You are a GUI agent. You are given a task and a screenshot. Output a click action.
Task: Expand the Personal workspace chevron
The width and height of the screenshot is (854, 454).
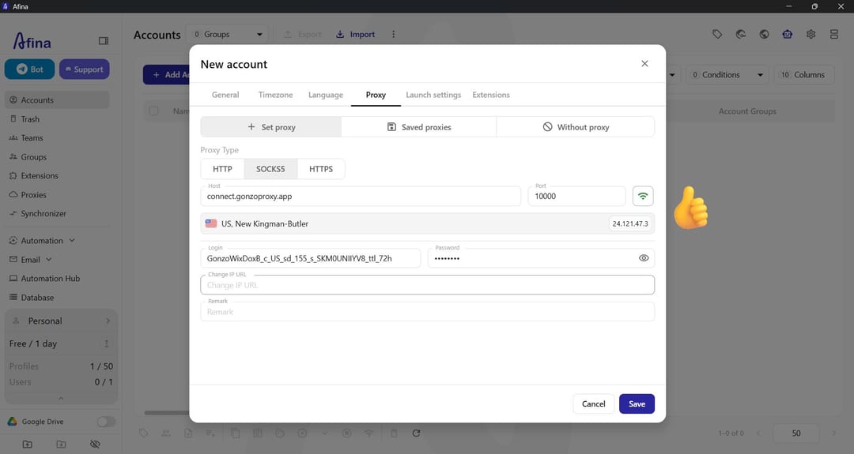pos(108,321)
